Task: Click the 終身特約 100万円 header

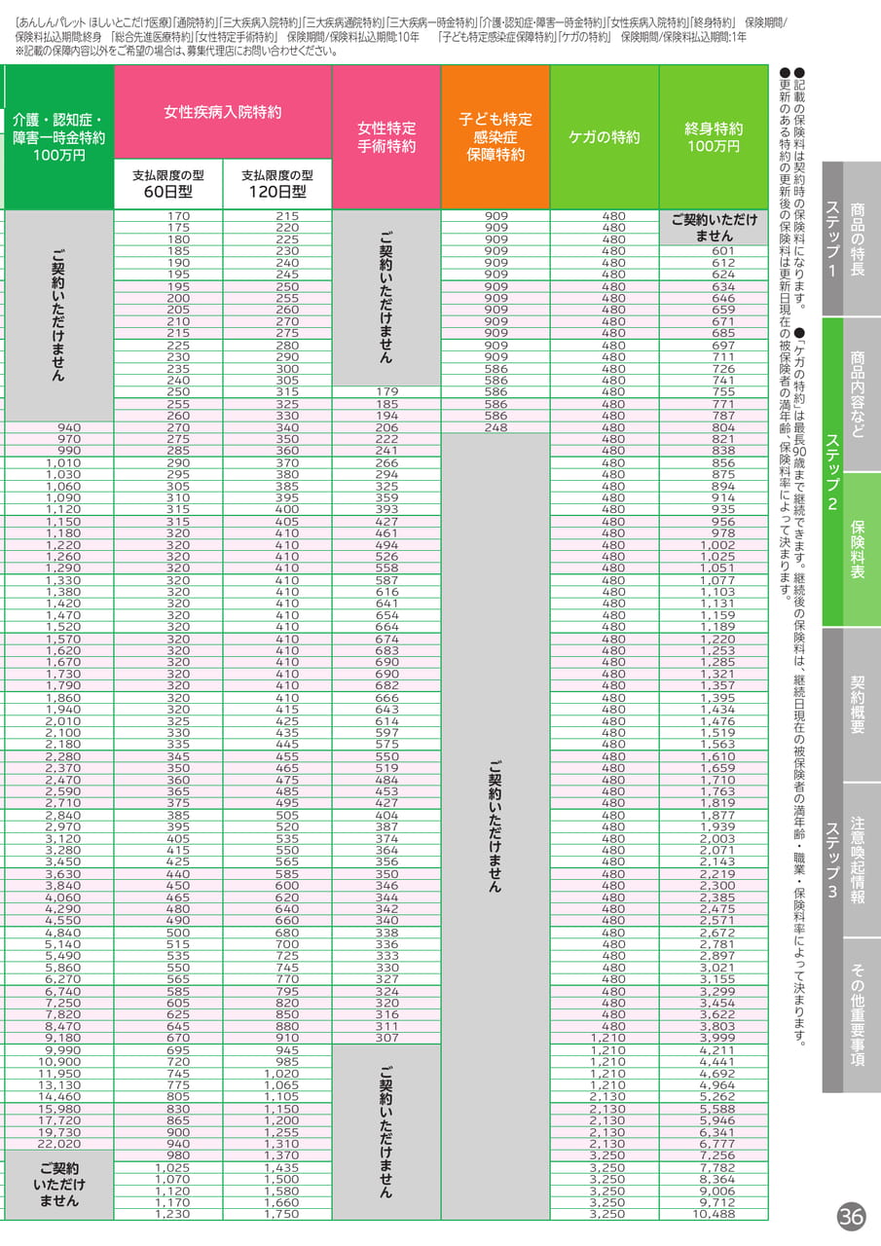Action: pyautogui.click(x=714, y=137)
